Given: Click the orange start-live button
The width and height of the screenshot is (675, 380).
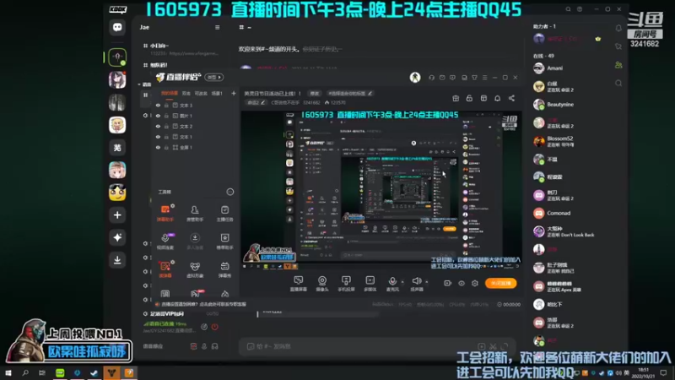Looking at the screenshot, I should click(500, 283).
